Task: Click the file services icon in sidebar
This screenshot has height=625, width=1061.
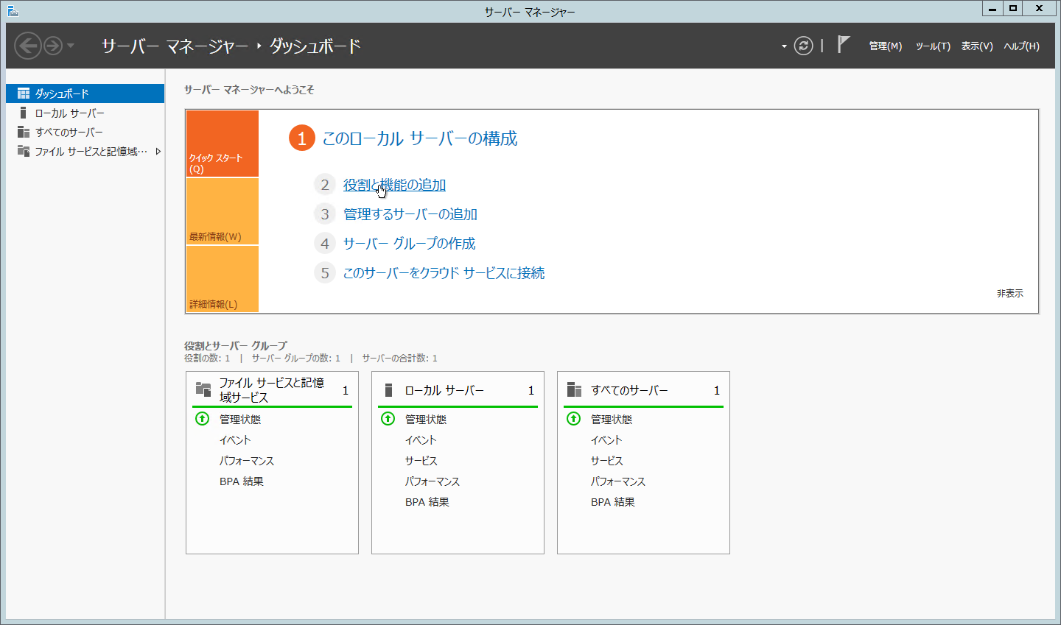Action: tap(24, 151)
